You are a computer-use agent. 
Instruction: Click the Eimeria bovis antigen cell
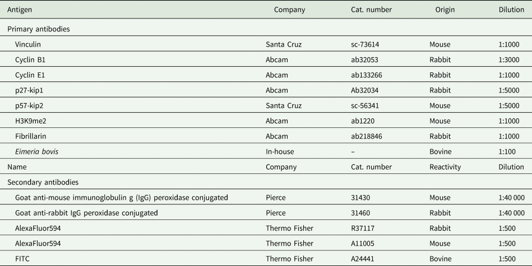36,152
